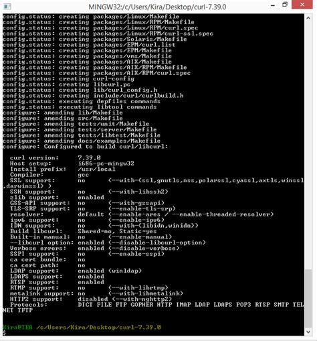Click the curl version 7.39.0 line
The width and height of the screenshot is (317, 341).
click(x=56, y=158)
